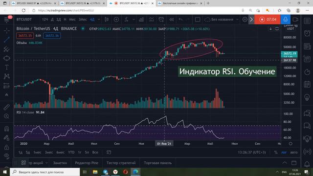This screenshot has width=313, height=176.
Task: Toggle the microphone button
Action: [x=286, y=20]
